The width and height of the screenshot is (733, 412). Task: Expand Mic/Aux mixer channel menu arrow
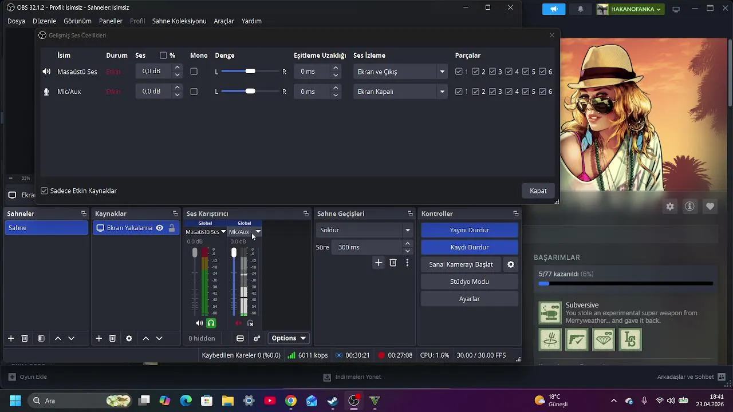[x=258, y=232]
